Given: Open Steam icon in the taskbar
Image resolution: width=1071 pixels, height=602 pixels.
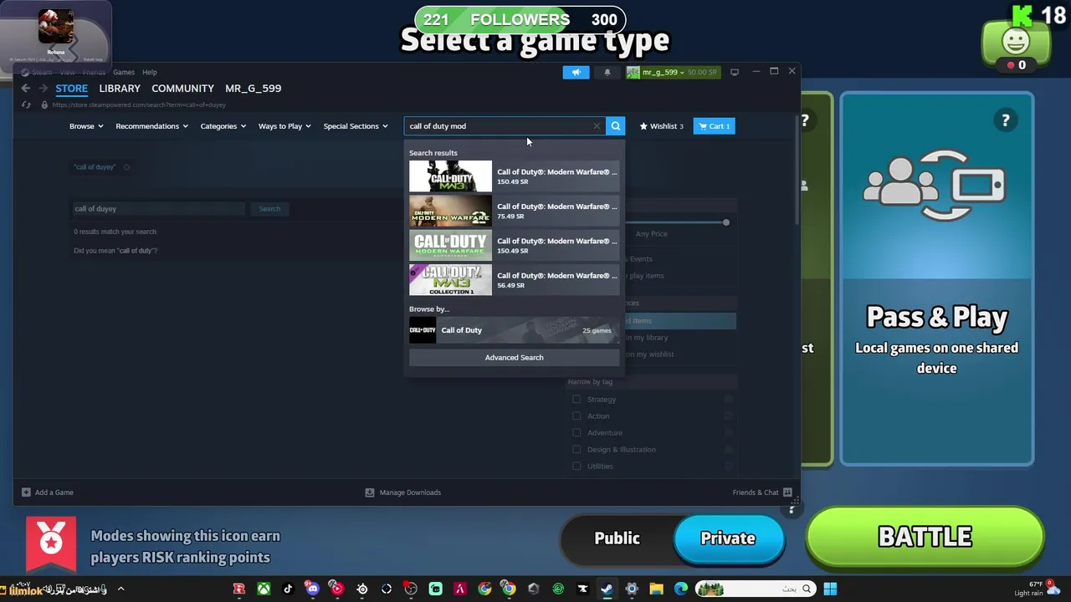Looking at the screenshot, I should 607,589.
